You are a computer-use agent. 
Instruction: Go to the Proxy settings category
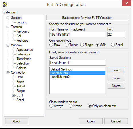click(20, 82)
